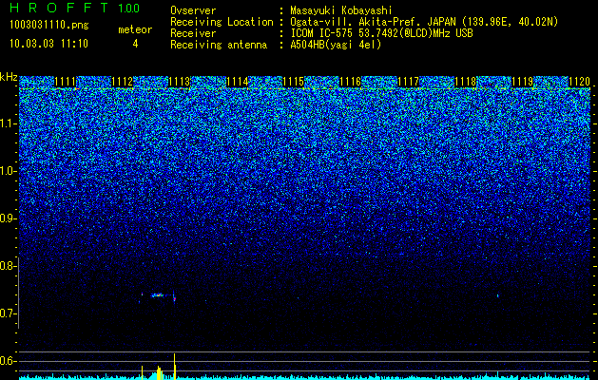
Task: Click the 0.9 kHz axis label
Action: 7,218
